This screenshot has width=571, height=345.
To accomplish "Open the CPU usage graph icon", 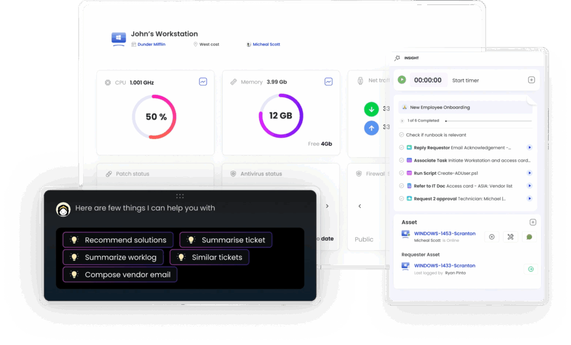I will pos(203,82).
